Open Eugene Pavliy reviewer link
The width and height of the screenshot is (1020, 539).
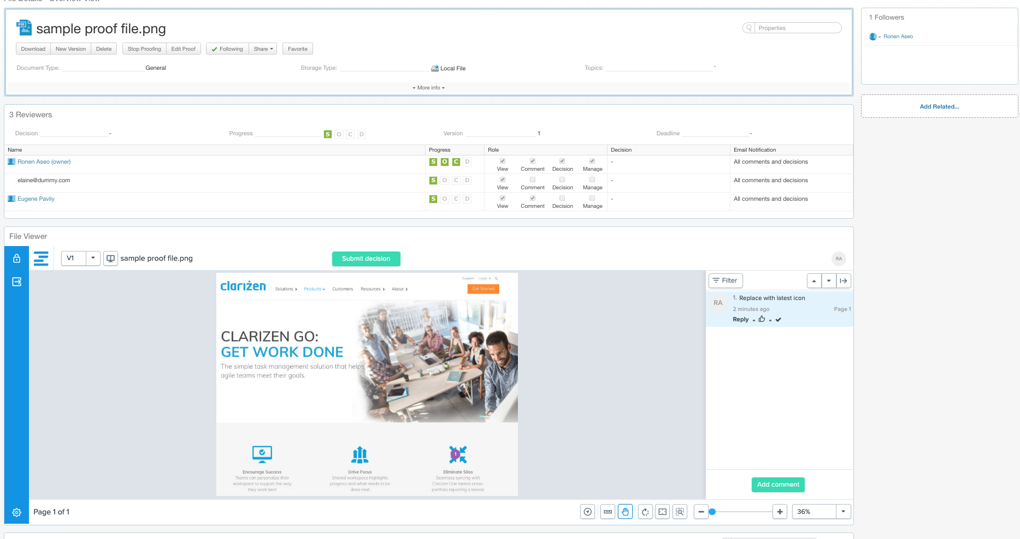click(x=36, y=199)
